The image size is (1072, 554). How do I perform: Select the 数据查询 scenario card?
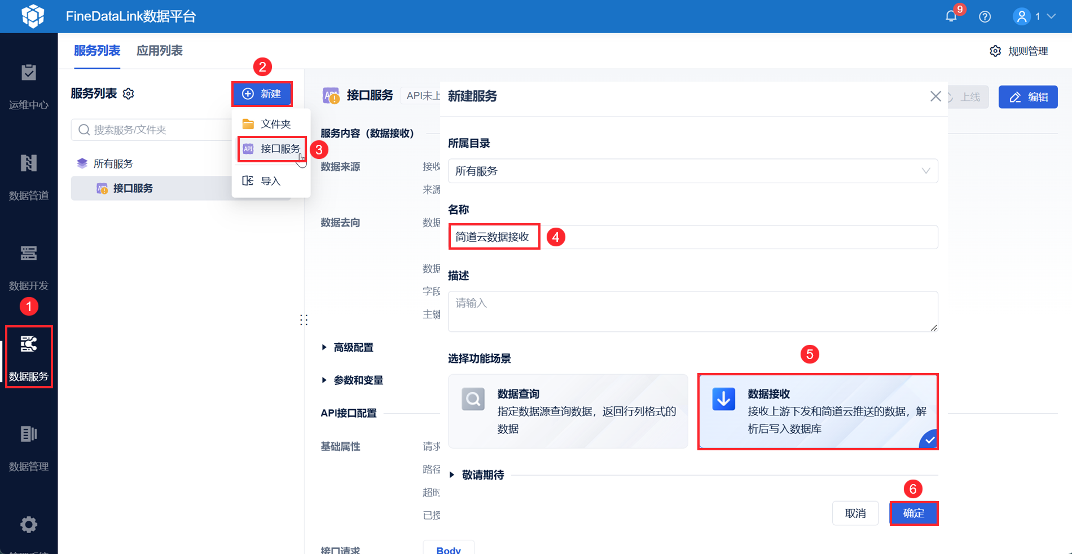coord(568,411)
